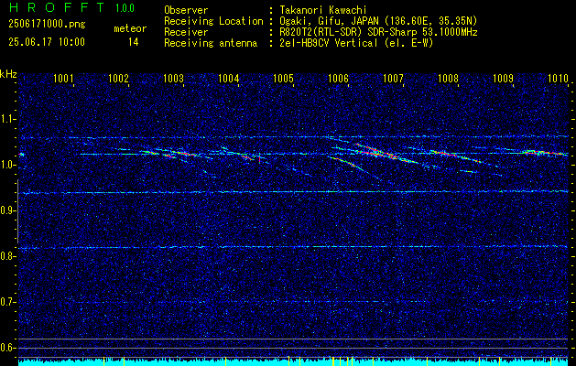Click the 1008 time axis label
Image resolution: width=576 pixels, height=366 pixels.
click(x=448, y=79)
